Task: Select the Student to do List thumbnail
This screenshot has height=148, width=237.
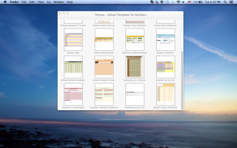Action: (x=166, y=67)
